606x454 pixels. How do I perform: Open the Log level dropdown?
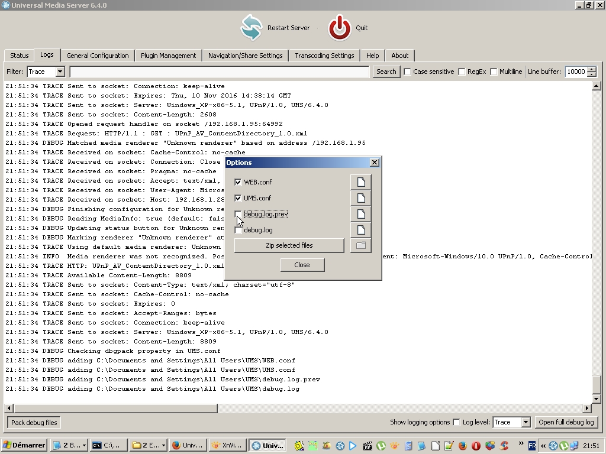pyautogui.click(x=526, y=422)
